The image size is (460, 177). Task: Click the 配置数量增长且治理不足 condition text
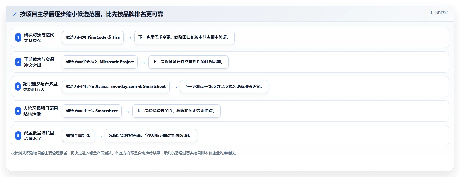point(39,136)
